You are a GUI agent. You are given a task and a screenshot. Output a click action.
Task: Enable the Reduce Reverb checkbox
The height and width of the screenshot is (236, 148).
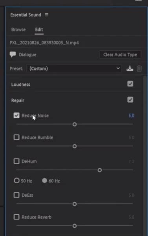[16, 217]
